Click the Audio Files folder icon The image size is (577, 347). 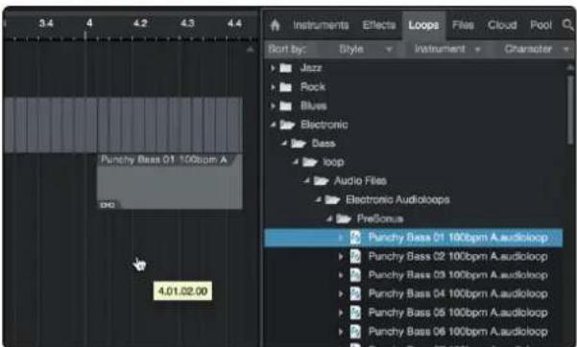[x=321, y=181]
